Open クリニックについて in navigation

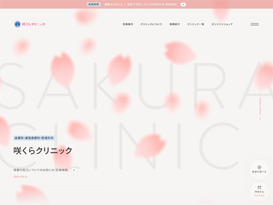[x=151, y=24]
